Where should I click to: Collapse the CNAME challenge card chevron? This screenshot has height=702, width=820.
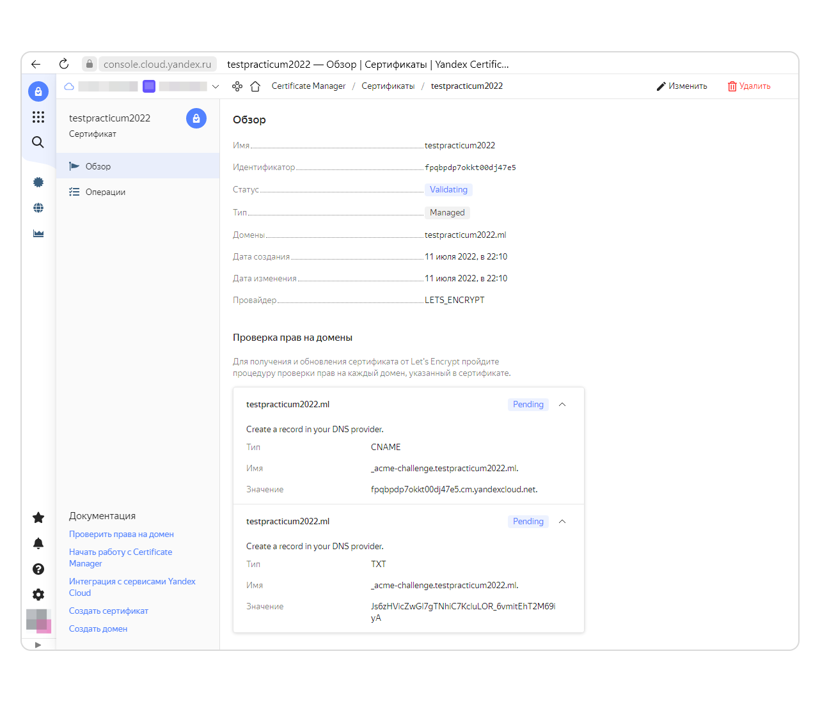pos(562,404)
